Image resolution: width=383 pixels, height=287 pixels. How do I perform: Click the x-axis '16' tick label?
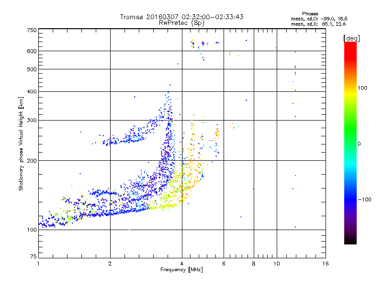point(326,264)
